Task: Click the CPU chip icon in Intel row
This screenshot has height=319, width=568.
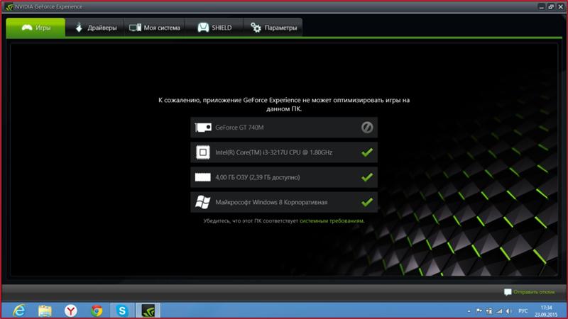Action: (203, 152)
